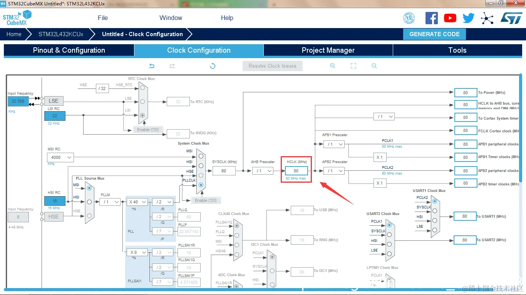The height and width of the screenshot is (295, 526).
Task: Click the redo arrow in clock toolbar
Action: coord(173,66)
